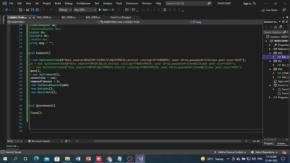
Task: Collapse the Form1.cs node
Action: click(x=270, y=86)
